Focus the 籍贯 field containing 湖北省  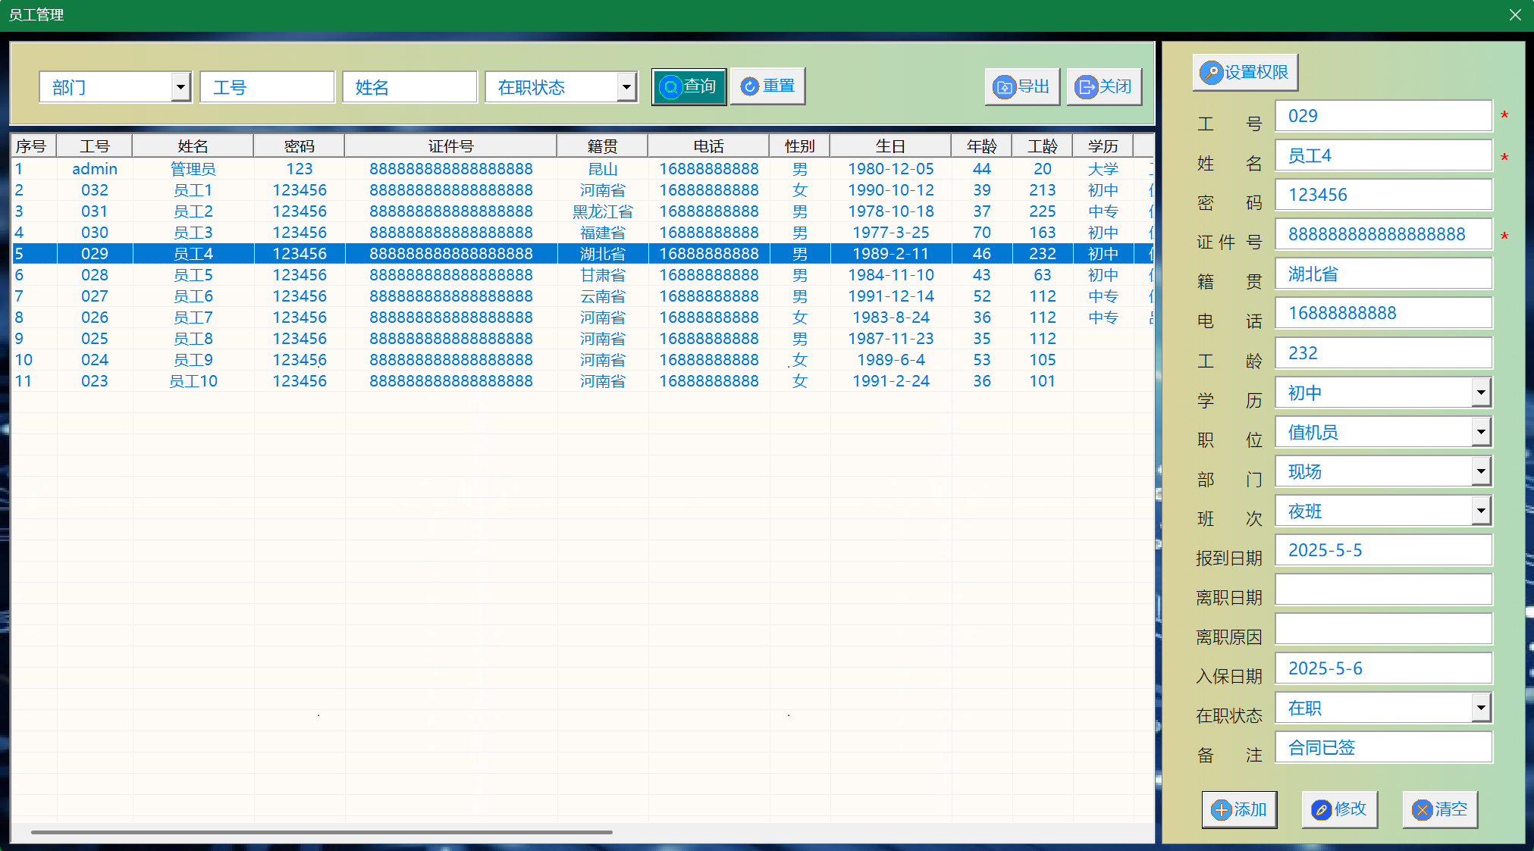(x=1383, y=274)
